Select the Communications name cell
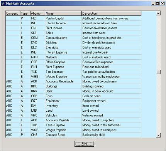The height and width of the screenshot is (151, 166). click(x=63, y=38)
